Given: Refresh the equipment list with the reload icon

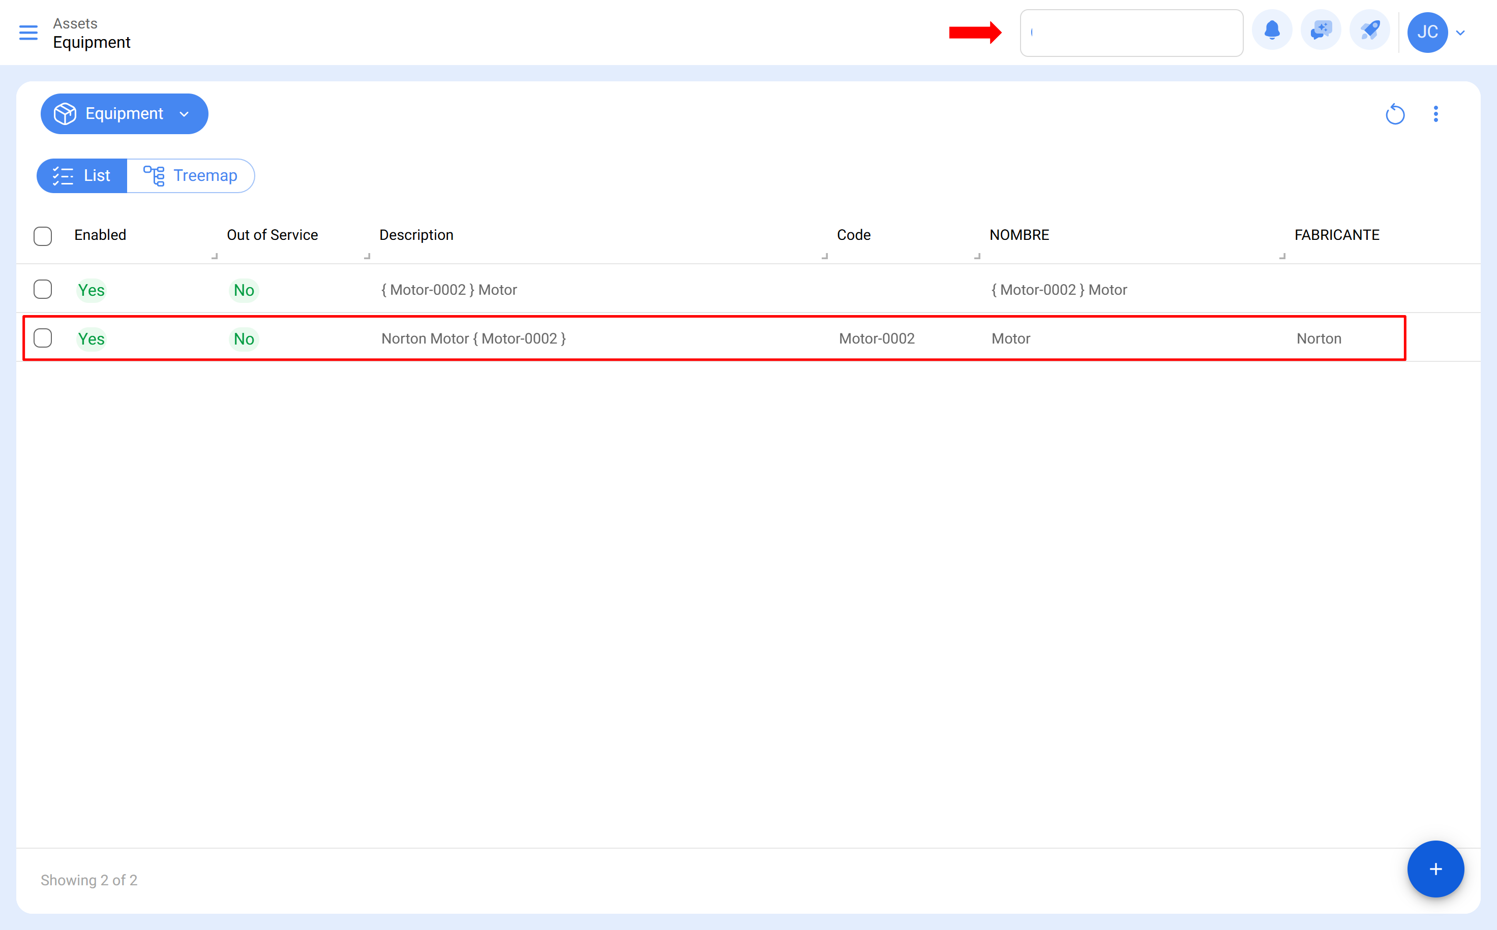Looking at the screenshot, I should (x=1395, y=114).
